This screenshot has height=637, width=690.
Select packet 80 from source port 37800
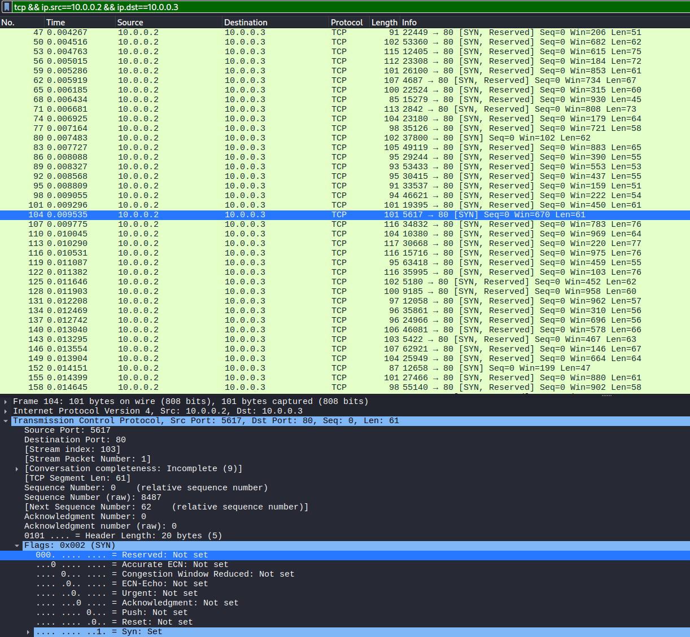pyautogui.click(x=226, y=138)
